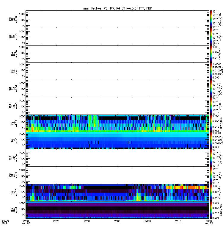The height and width of the screenshot is (238, 223).
Task: Click the thd fbk edc12 axis label
Action: (x=14, y=123)
